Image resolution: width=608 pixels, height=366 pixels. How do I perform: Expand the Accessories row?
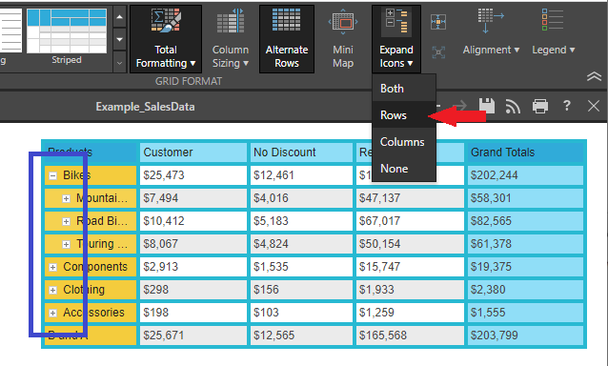click(x=53, y=313)
